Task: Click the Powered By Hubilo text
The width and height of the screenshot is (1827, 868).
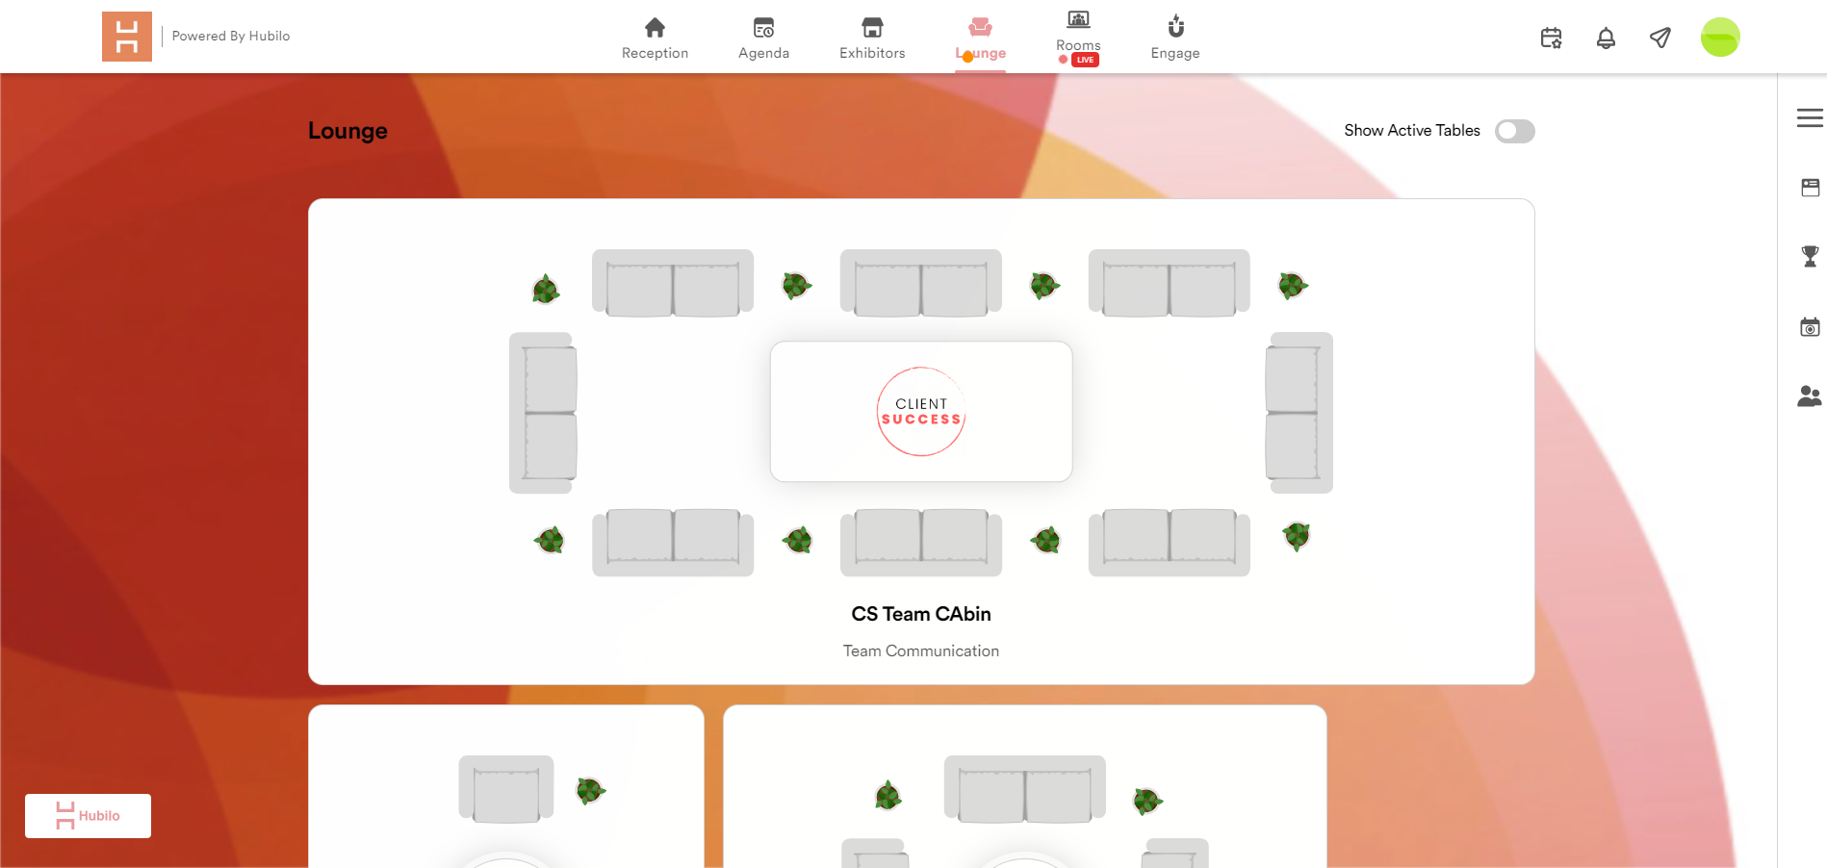Action: (231, 37)
